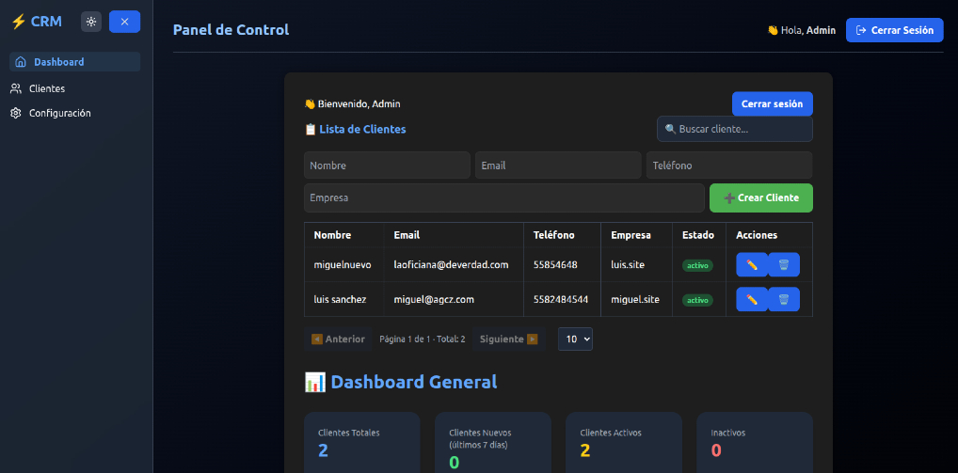This screenshot has width=958, height=473.
Task: Click the CRM lightning logo
Action: [x=37, y=22]
